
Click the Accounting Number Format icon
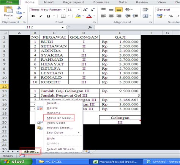[x=159, y=16]
